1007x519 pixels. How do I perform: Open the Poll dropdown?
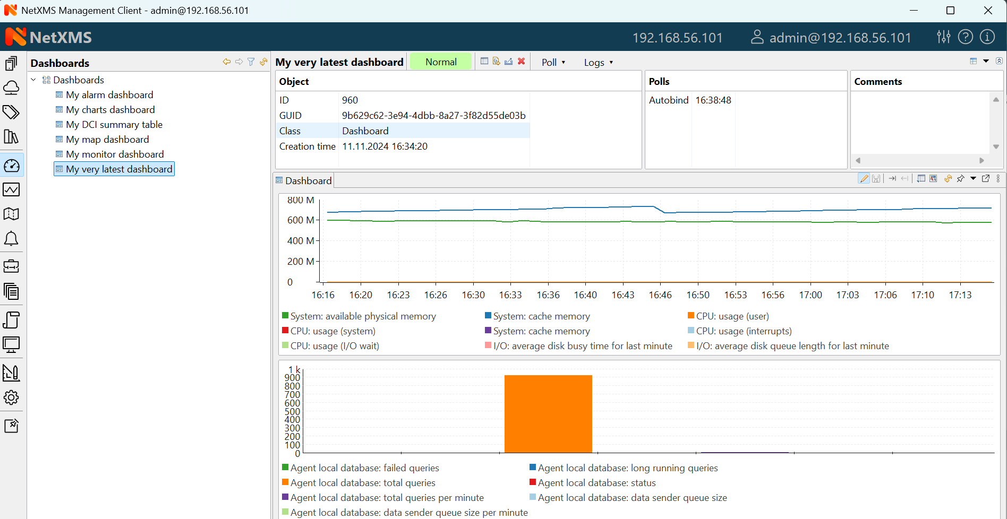coord(552,62)
